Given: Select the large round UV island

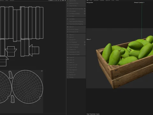Looking at the screenshot, I should point(27,87).
